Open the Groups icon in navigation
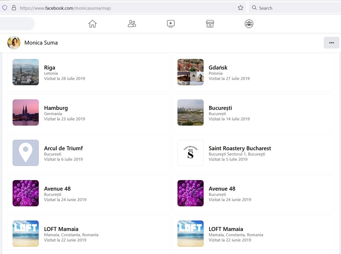 pos(249,24)
